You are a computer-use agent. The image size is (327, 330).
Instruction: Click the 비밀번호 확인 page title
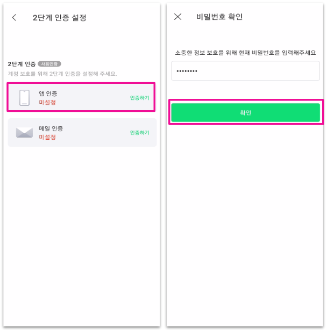(219, 17)
